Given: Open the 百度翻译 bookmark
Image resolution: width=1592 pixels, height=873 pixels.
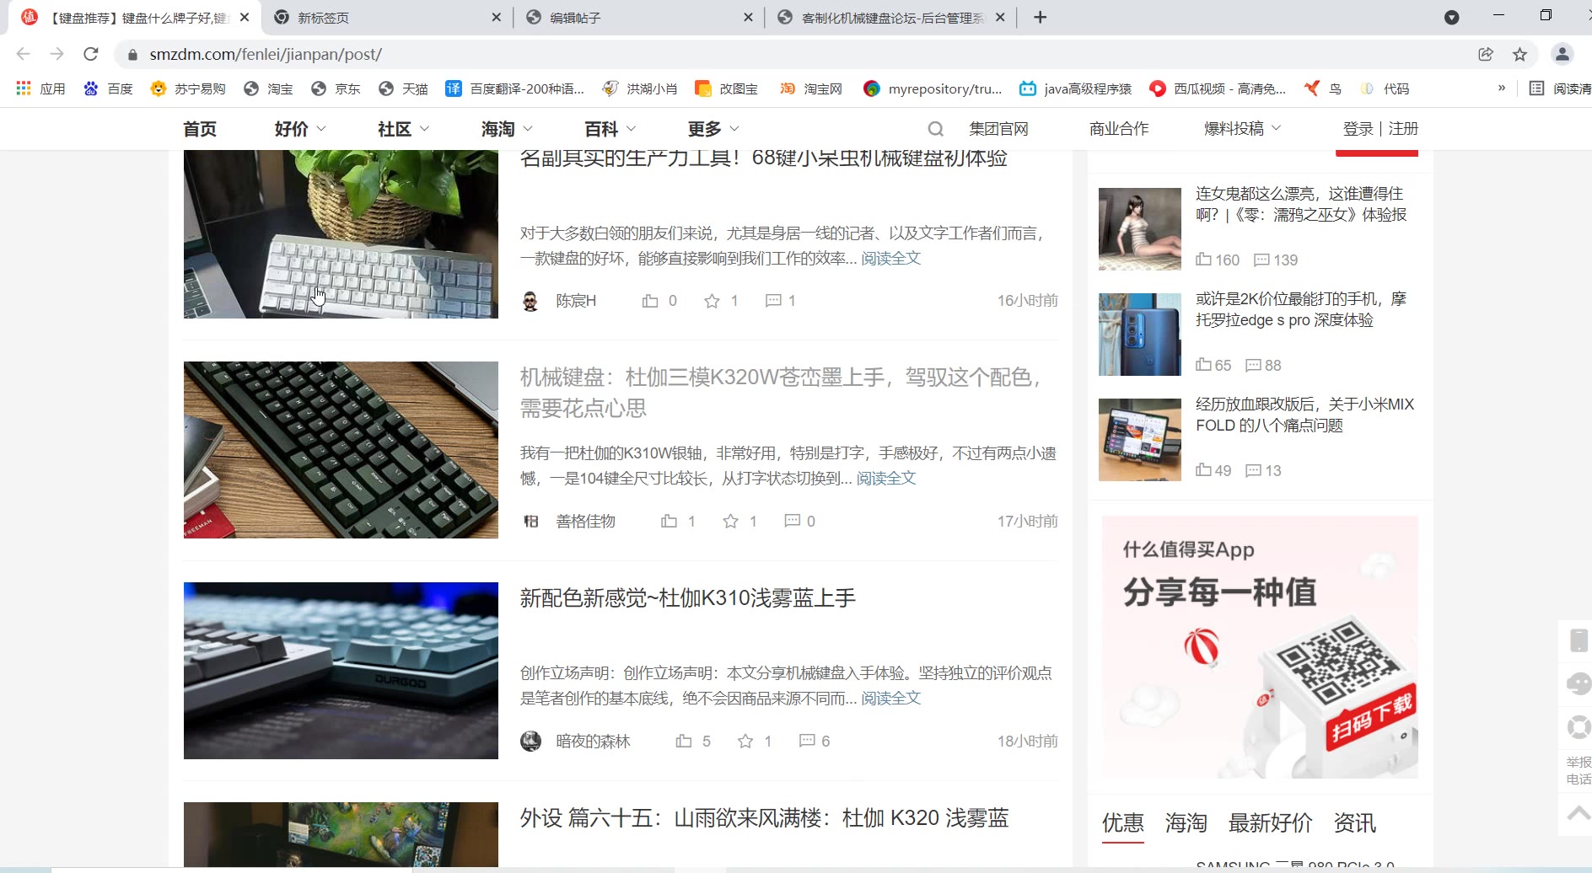Looking at the screenshot, I should pyautogui.click(x=515, y=88).
